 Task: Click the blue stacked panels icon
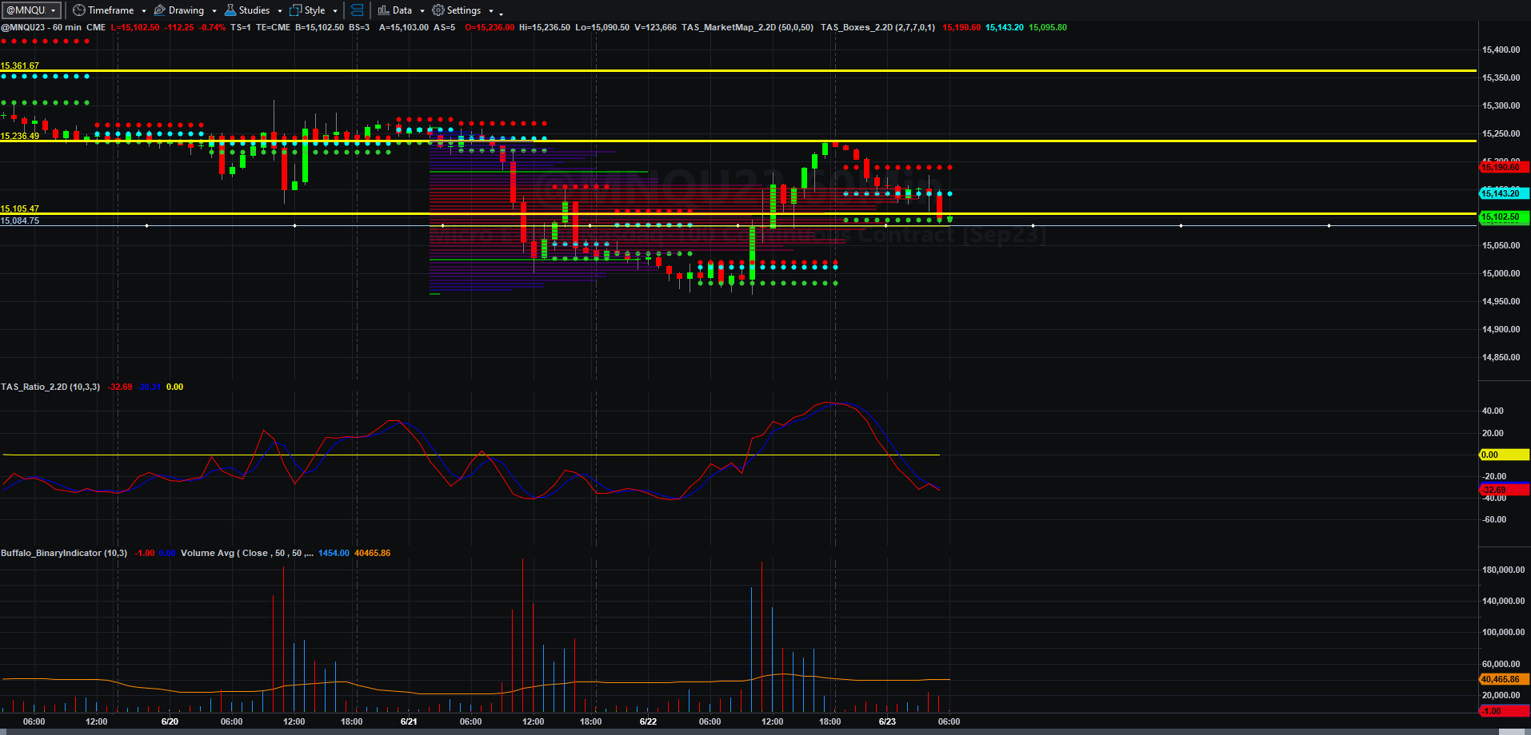[x=358, y=10]
